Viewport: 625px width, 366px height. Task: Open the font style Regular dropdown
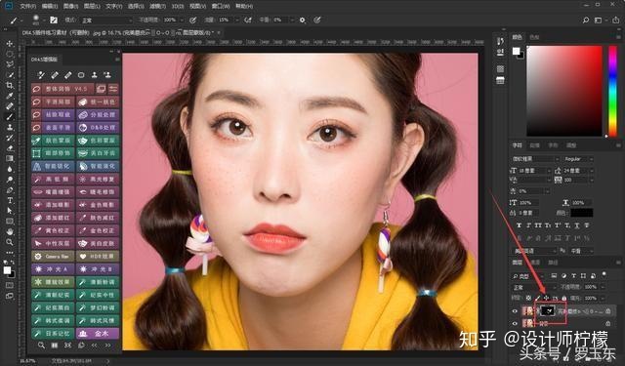[578, 159]
